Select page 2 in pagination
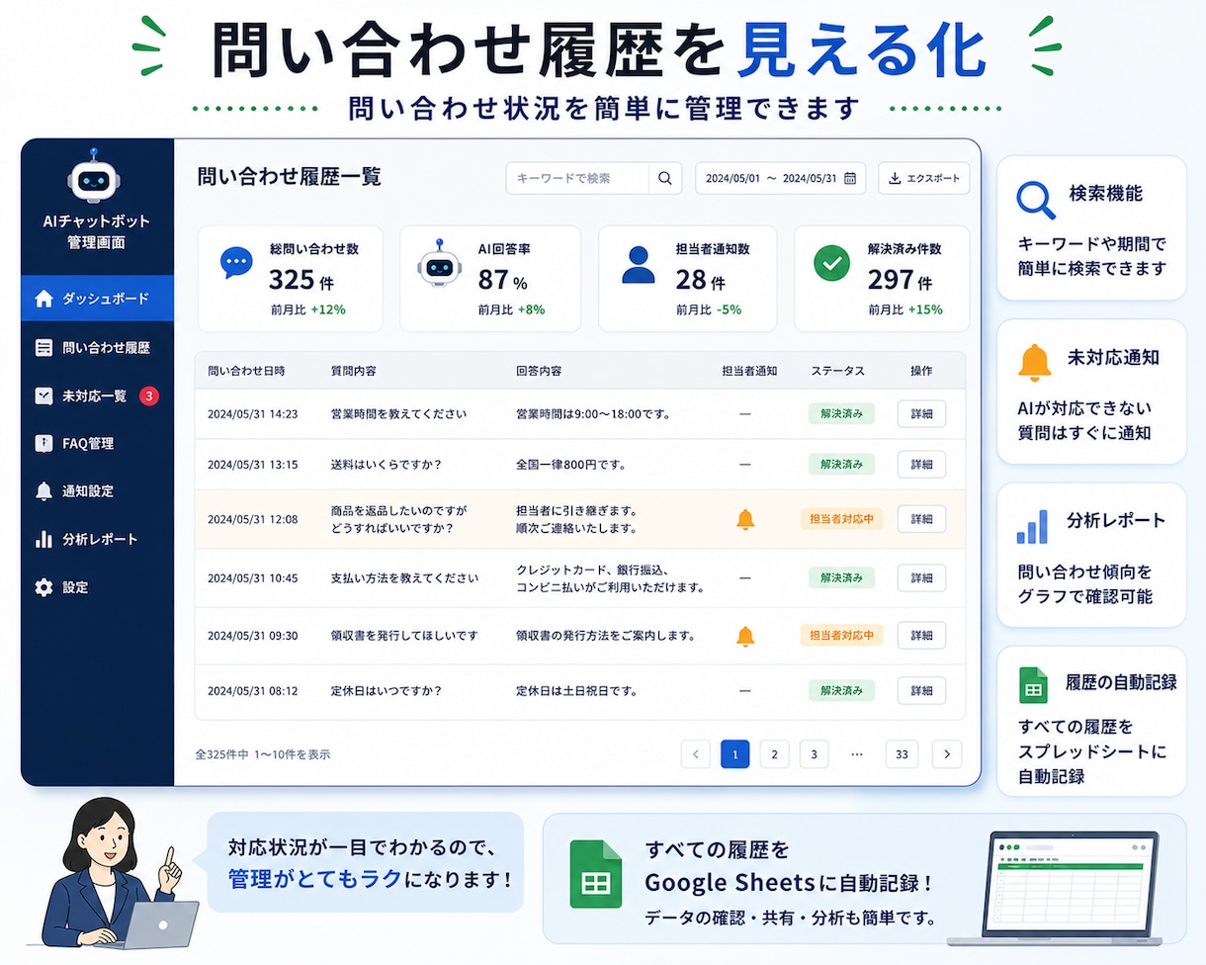The height and width of the screenshot is (965, 1206). (774, 754)
